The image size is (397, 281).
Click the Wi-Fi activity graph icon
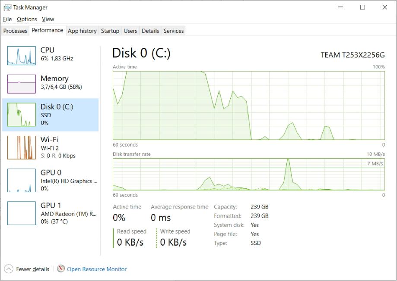pos(21,148)
